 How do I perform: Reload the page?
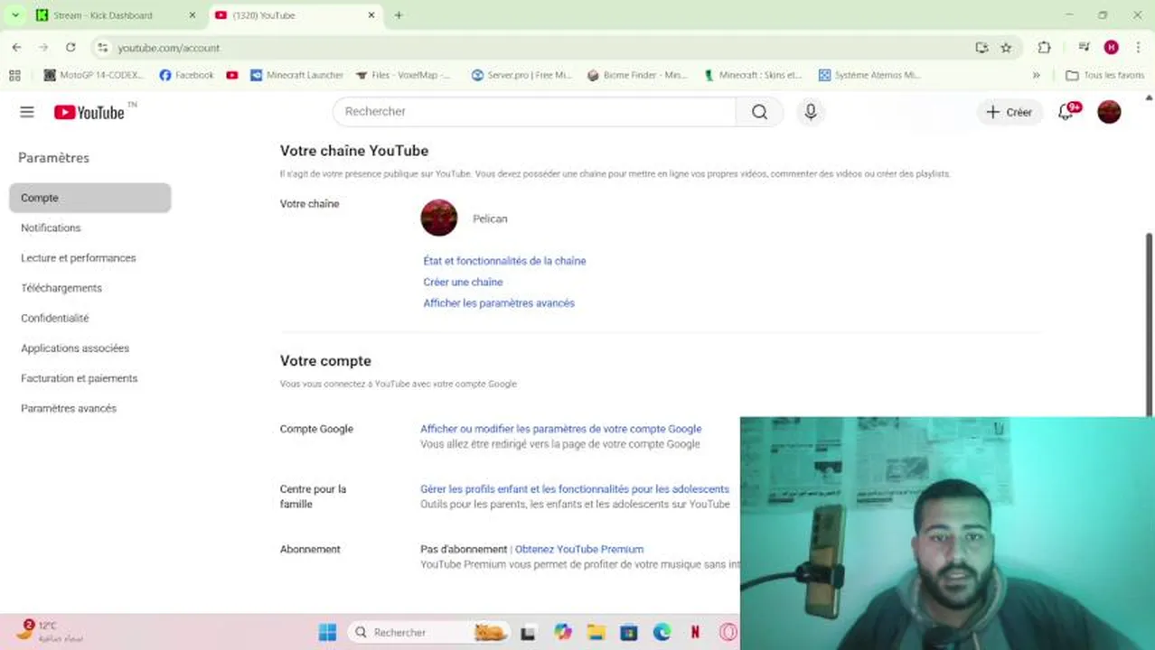click(70, 48)
